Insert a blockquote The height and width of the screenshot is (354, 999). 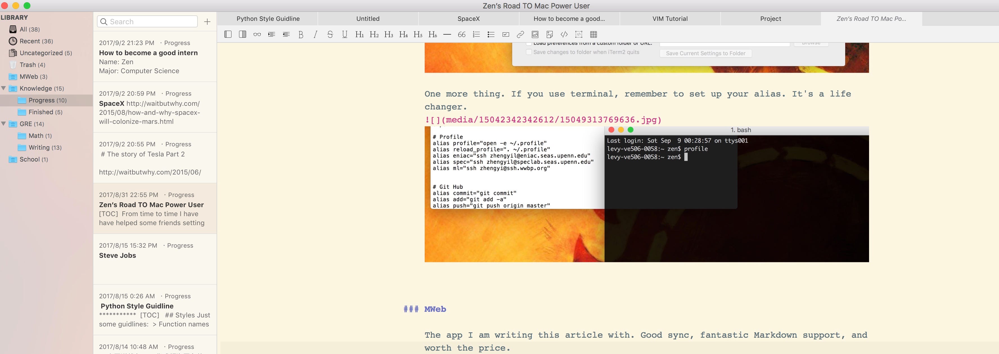tap(462, 35)
